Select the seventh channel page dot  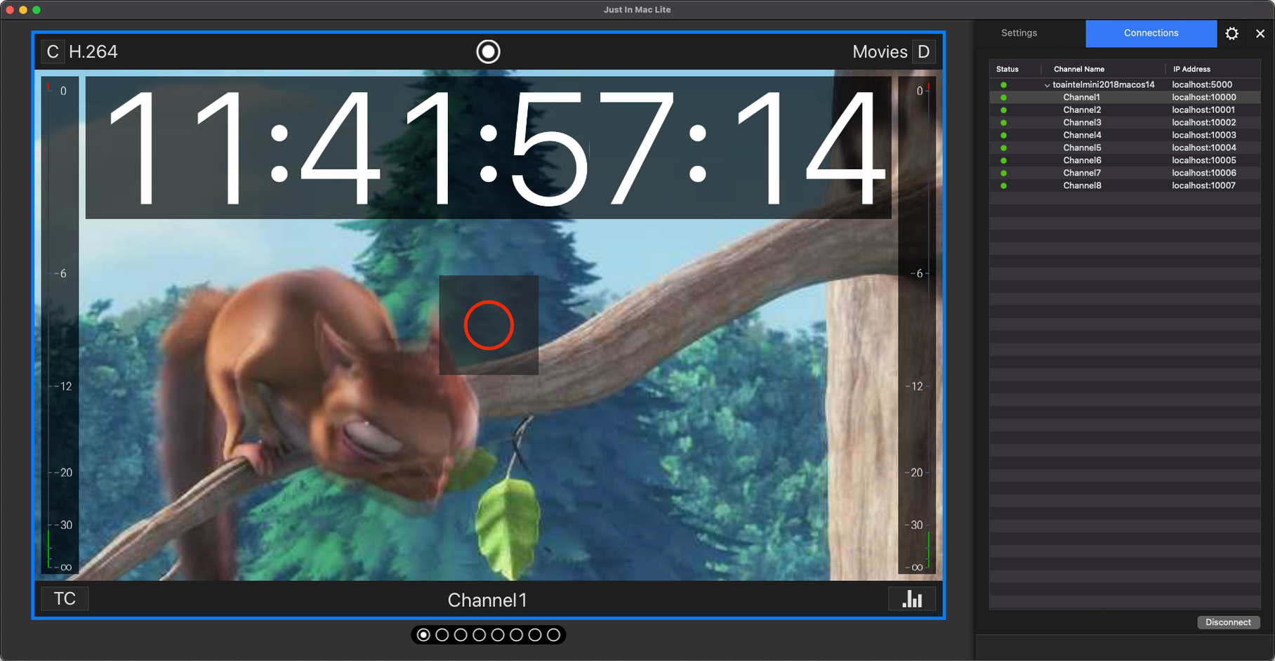point(535,635)
